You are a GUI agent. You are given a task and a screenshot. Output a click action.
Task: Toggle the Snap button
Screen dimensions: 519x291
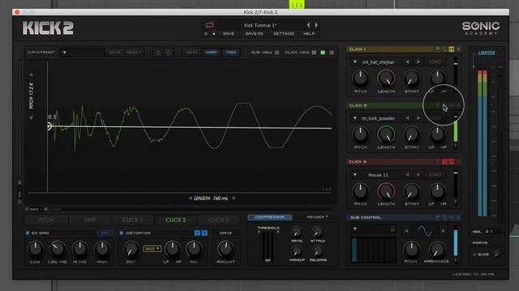coord(211,53)
